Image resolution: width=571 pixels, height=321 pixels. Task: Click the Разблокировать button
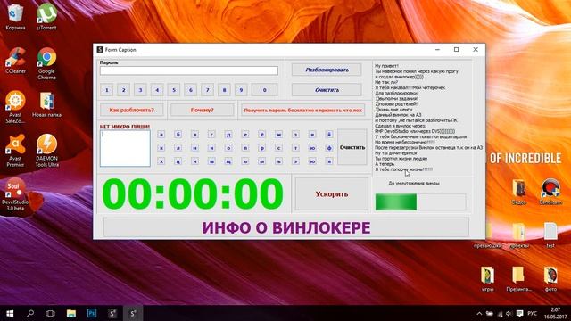click(327, 70)
